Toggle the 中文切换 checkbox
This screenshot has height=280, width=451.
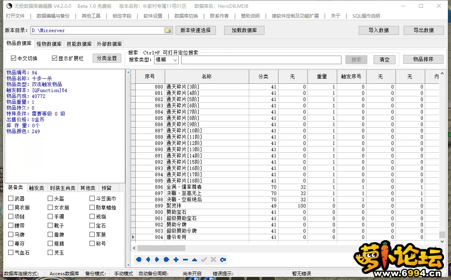14,58
